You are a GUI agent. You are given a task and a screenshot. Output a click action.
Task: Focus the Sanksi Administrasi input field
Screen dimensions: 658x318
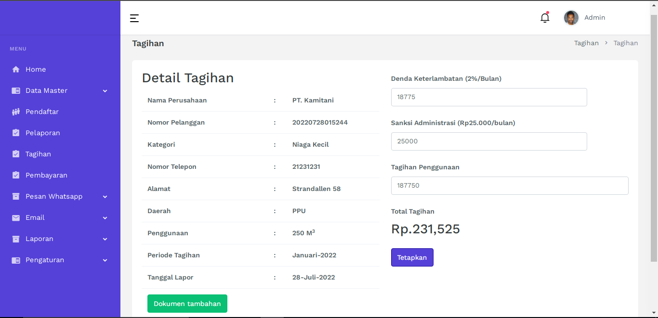(x=488, y=141)
